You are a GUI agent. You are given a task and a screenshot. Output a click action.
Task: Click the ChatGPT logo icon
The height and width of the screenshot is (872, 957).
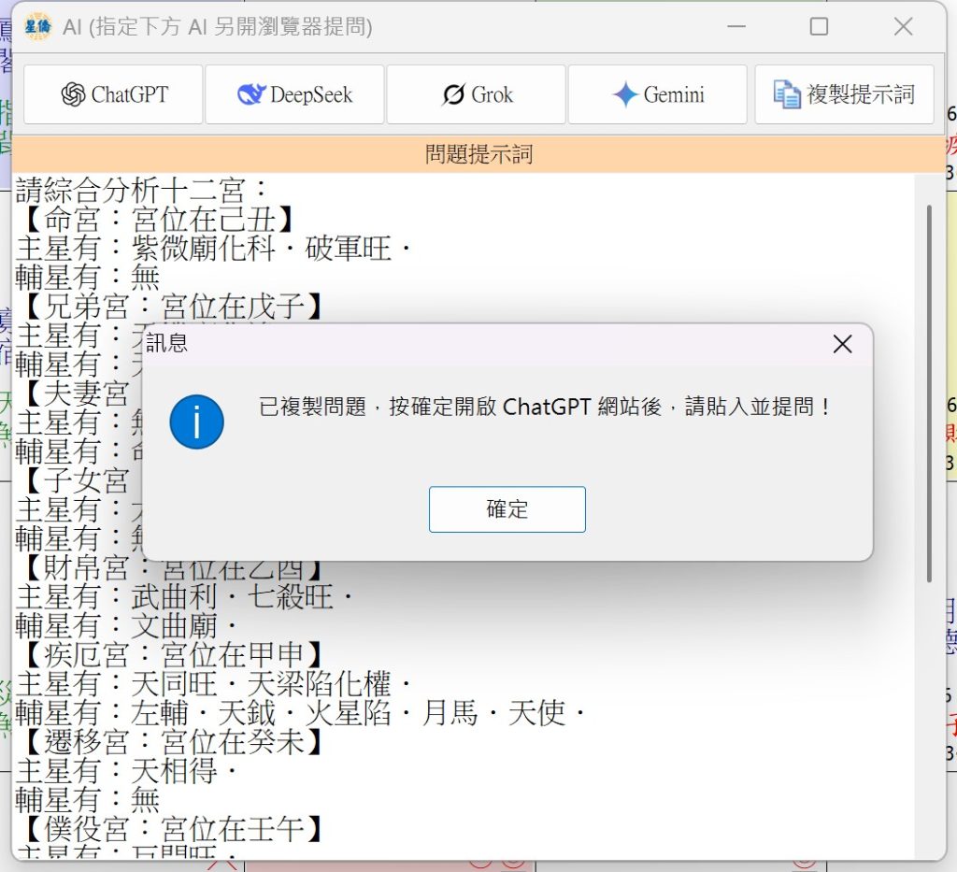pyautogui.click(x=73, y=94)
